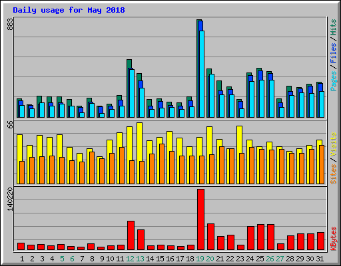Click day 19 weekend label
This screenshot has height=266, width=341.
[x=200, y=259]
